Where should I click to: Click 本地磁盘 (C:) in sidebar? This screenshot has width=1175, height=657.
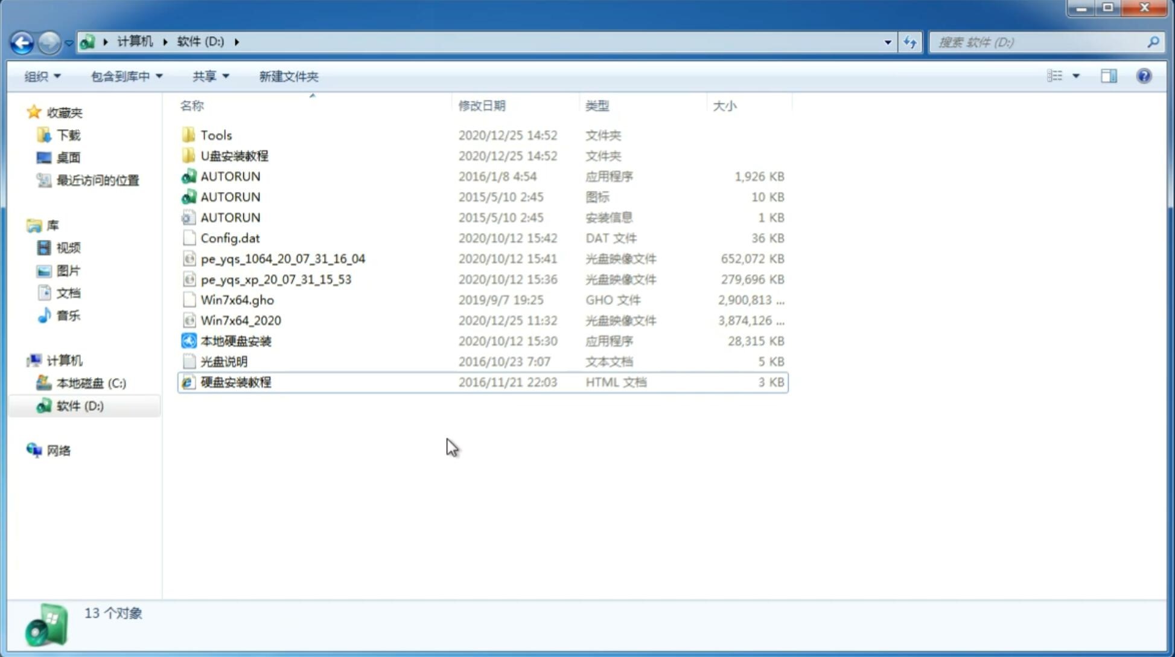(91, 383)
